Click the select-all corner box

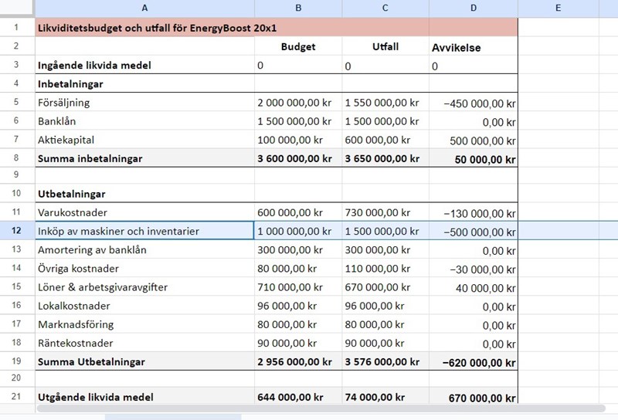pos(16,8)
